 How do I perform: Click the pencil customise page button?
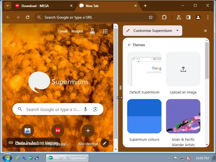[105, 143]
